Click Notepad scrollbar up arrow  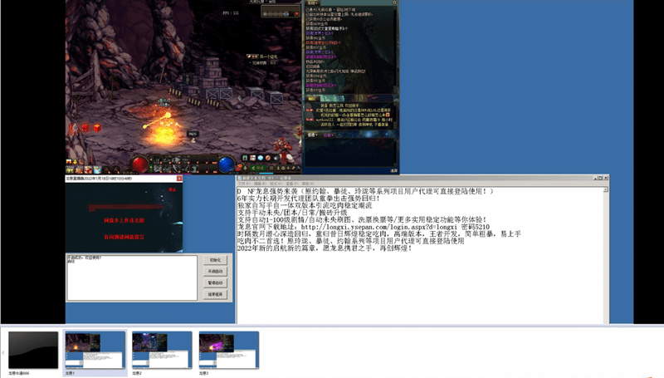pyautogui.click(x=606, y=190)
